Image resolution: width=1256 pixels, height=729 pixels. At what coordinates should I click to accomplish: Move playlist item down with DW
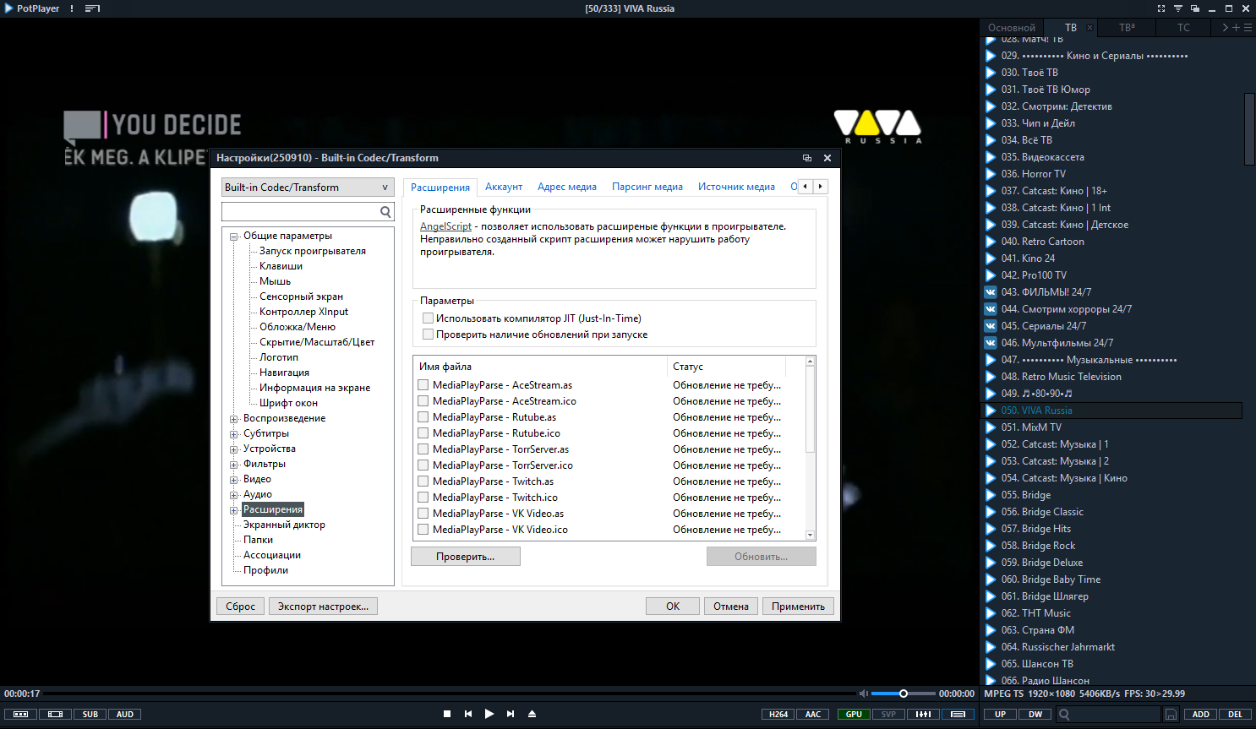tap(1035, 715)
